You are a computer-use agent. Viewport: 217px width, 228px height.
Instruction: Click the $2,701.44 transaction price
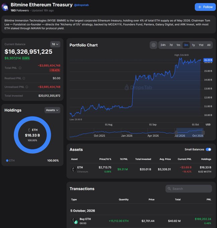(x=148, y=221)
